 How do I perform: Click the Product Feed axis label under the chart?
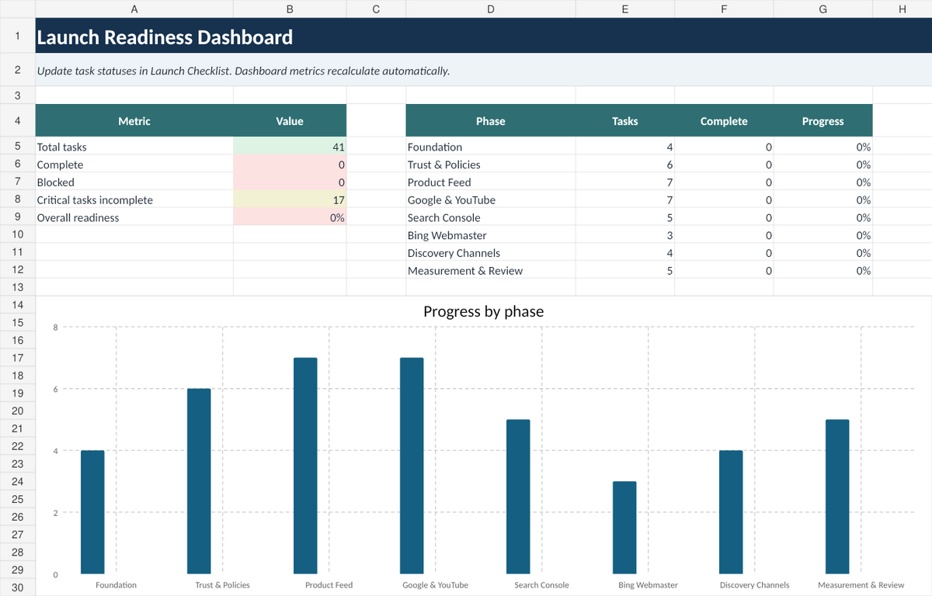pyautogui.click(x=329, y=585)
